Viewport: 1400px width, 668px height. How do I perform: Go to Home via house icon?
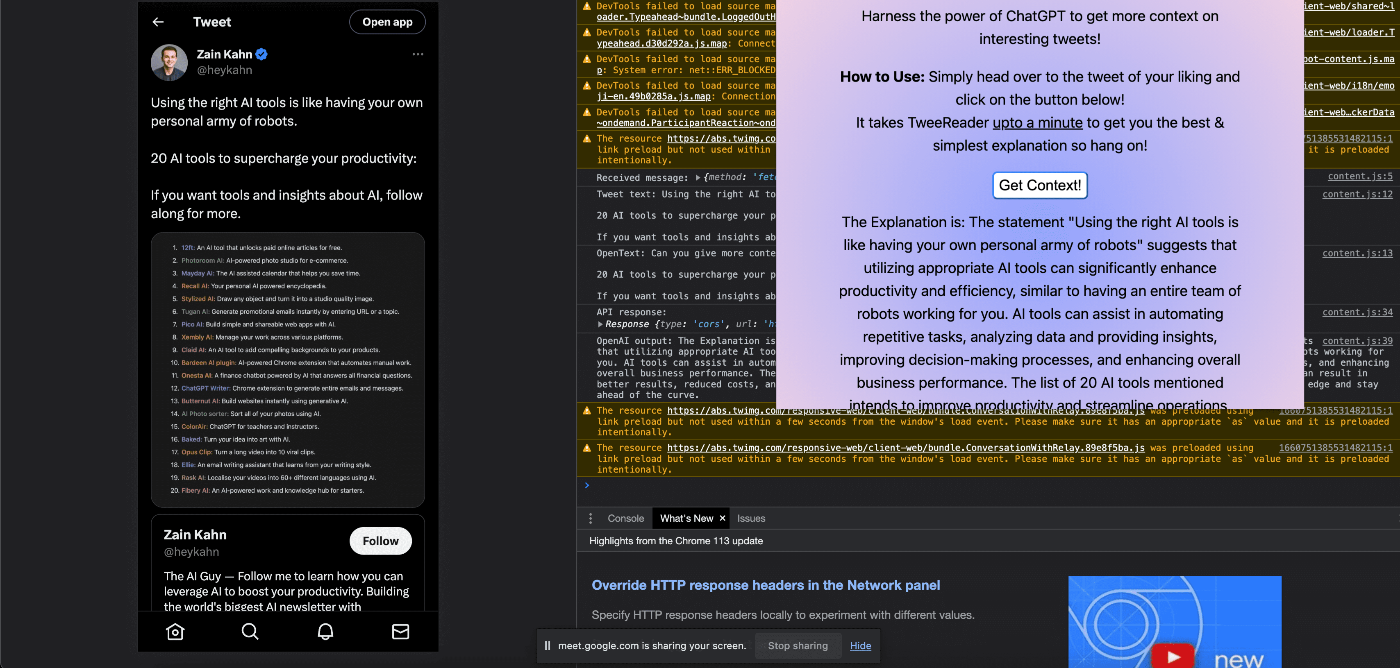pyautogui.click(x=175, y=632)
